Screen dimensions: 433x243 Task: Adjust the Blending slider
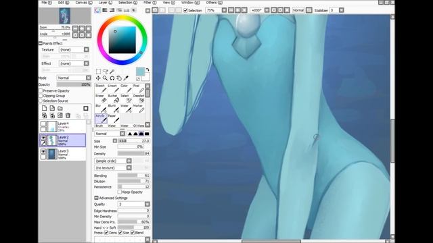(x=134, y=175)
